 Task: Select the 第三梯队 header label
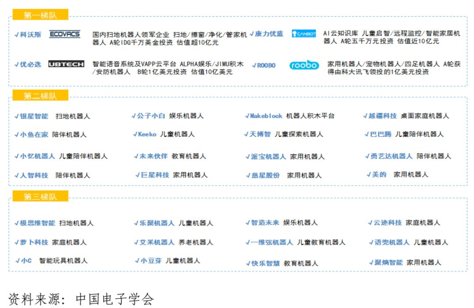40,196
